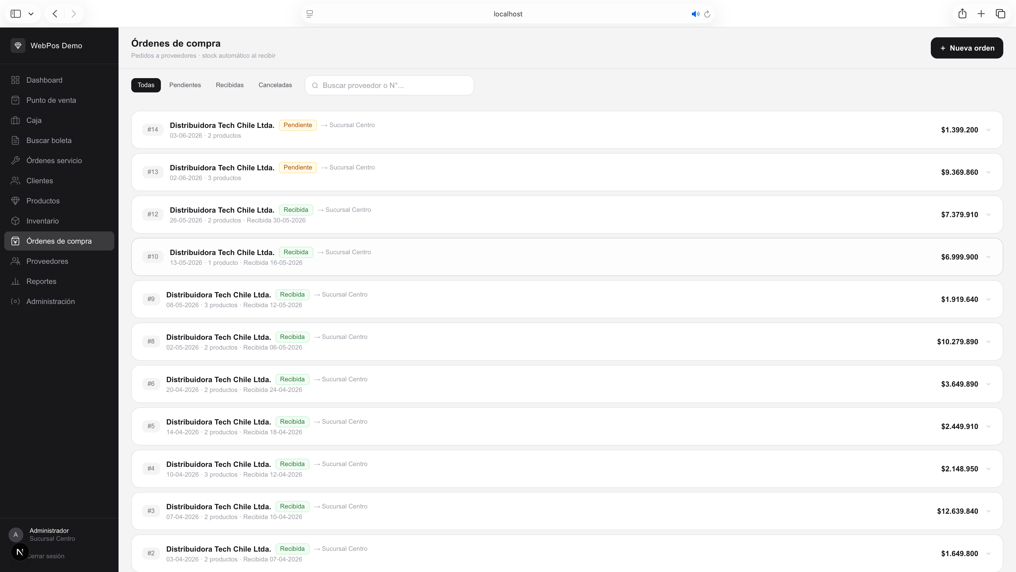Screen dimensions: 1016x572
Task: Click the Clientes people icon
Action: [x=15, y=181]
